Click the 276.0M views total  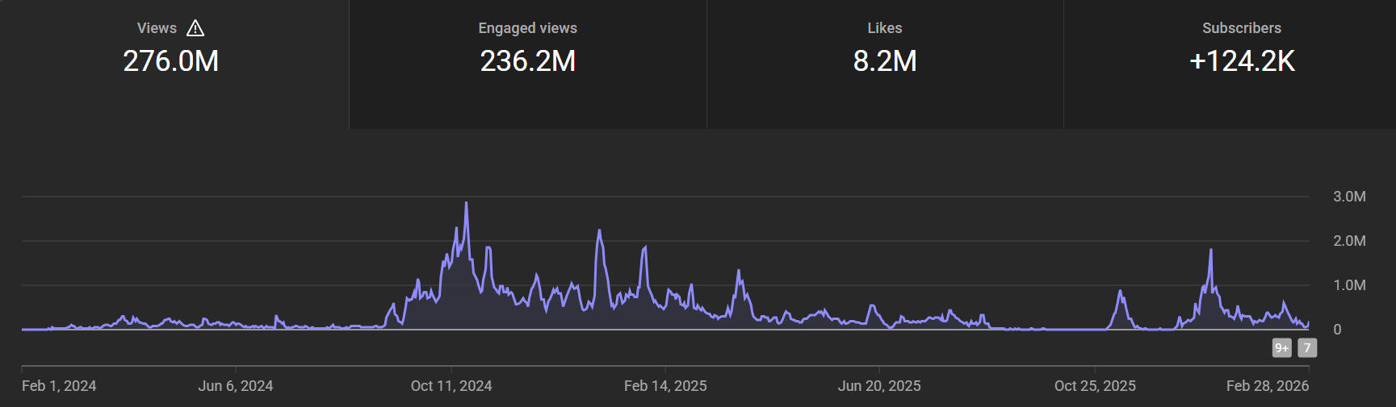pos(170,61)
